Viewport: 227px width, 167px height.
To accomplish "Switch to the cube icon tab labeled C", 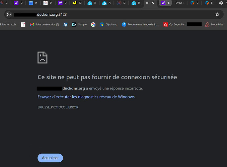I will [194, 3].
